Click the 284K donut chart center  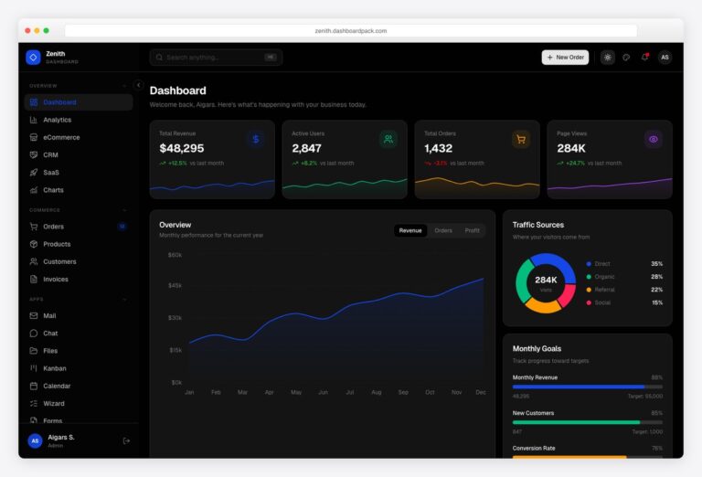[x=546, y=282]
